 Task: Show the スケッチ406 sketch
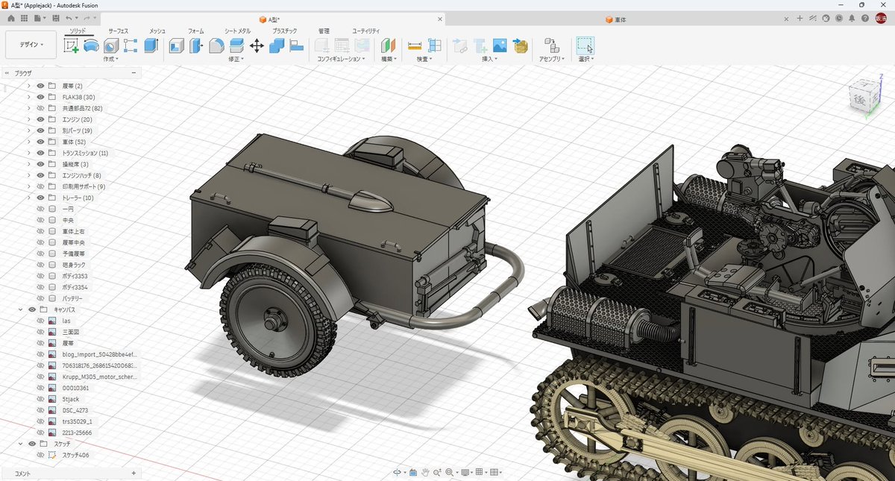40,455
